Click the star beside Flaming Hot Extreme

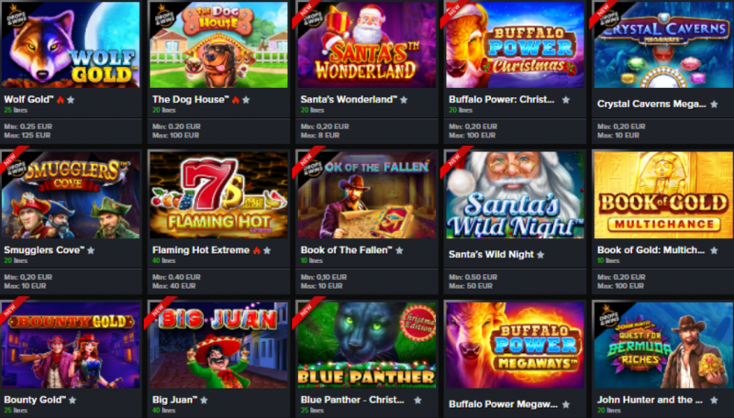click(267, 250)
